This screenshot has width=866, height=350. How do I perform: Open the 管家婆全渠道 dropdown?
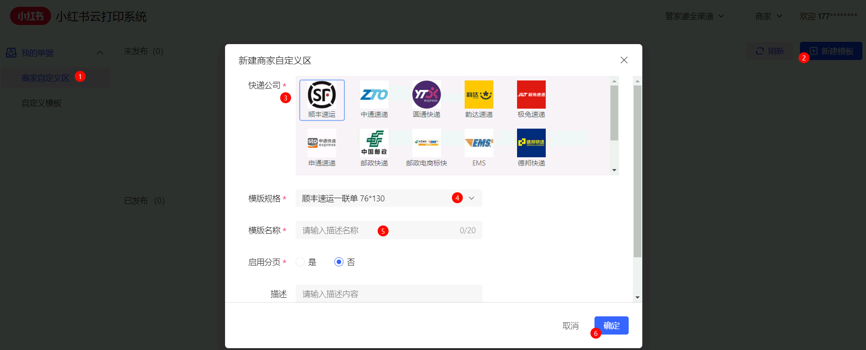point(694,16)
